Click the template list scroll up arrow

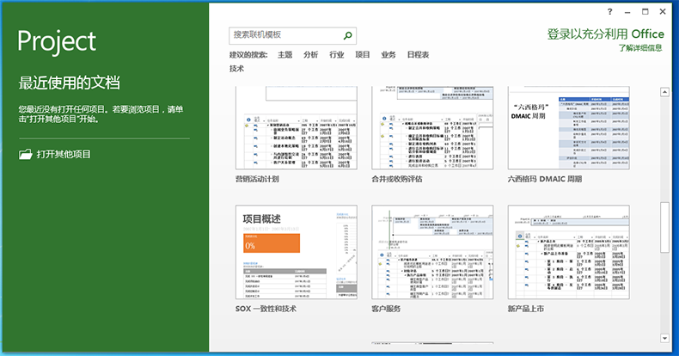coord(664,92)
